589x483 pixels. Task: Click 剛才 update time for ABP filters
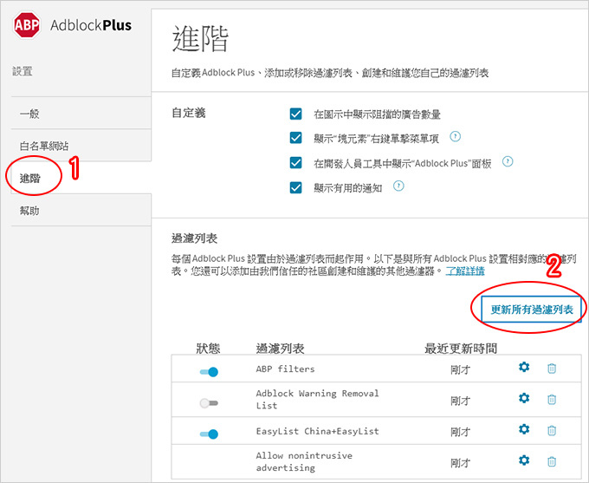point(461,369)
